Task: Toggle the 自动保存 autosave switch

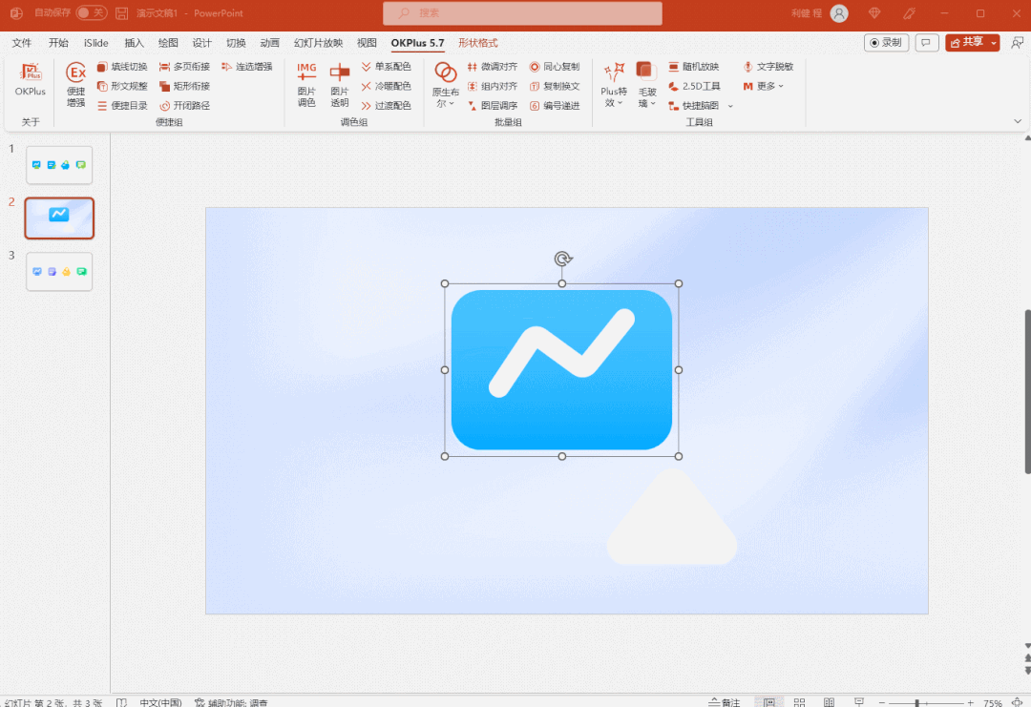Action: [92, 13]
